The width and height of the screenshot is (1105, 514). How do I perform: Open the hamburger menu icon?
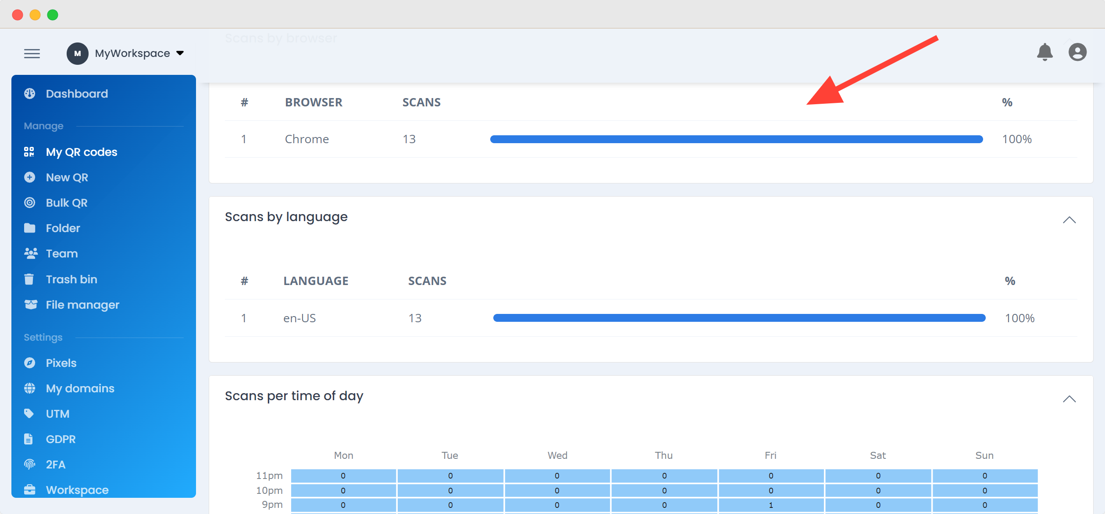pos(32,53)
